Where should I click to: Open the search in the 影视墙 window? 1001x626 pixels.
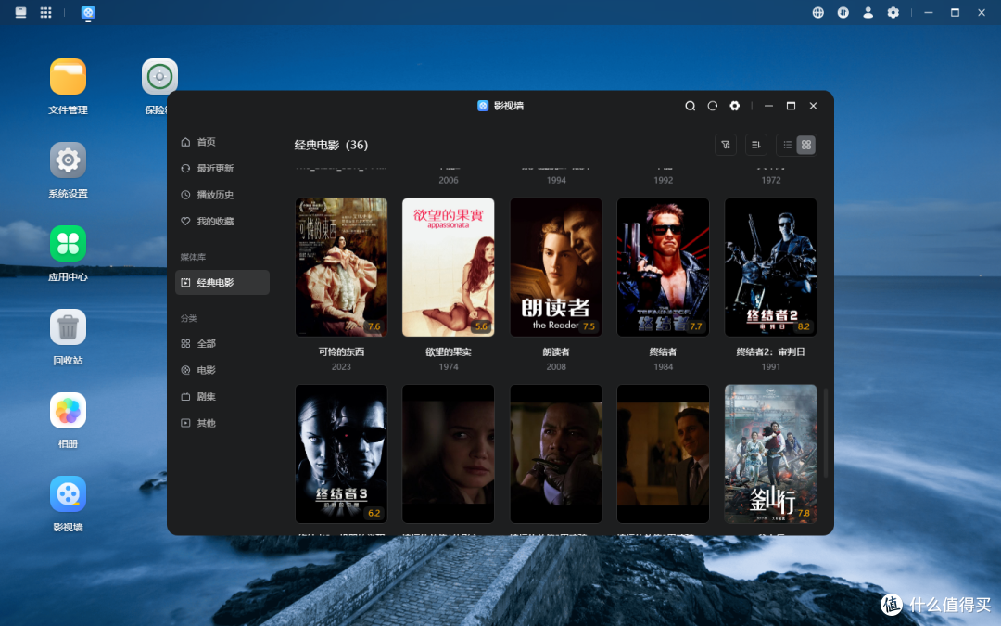[691, 106]
